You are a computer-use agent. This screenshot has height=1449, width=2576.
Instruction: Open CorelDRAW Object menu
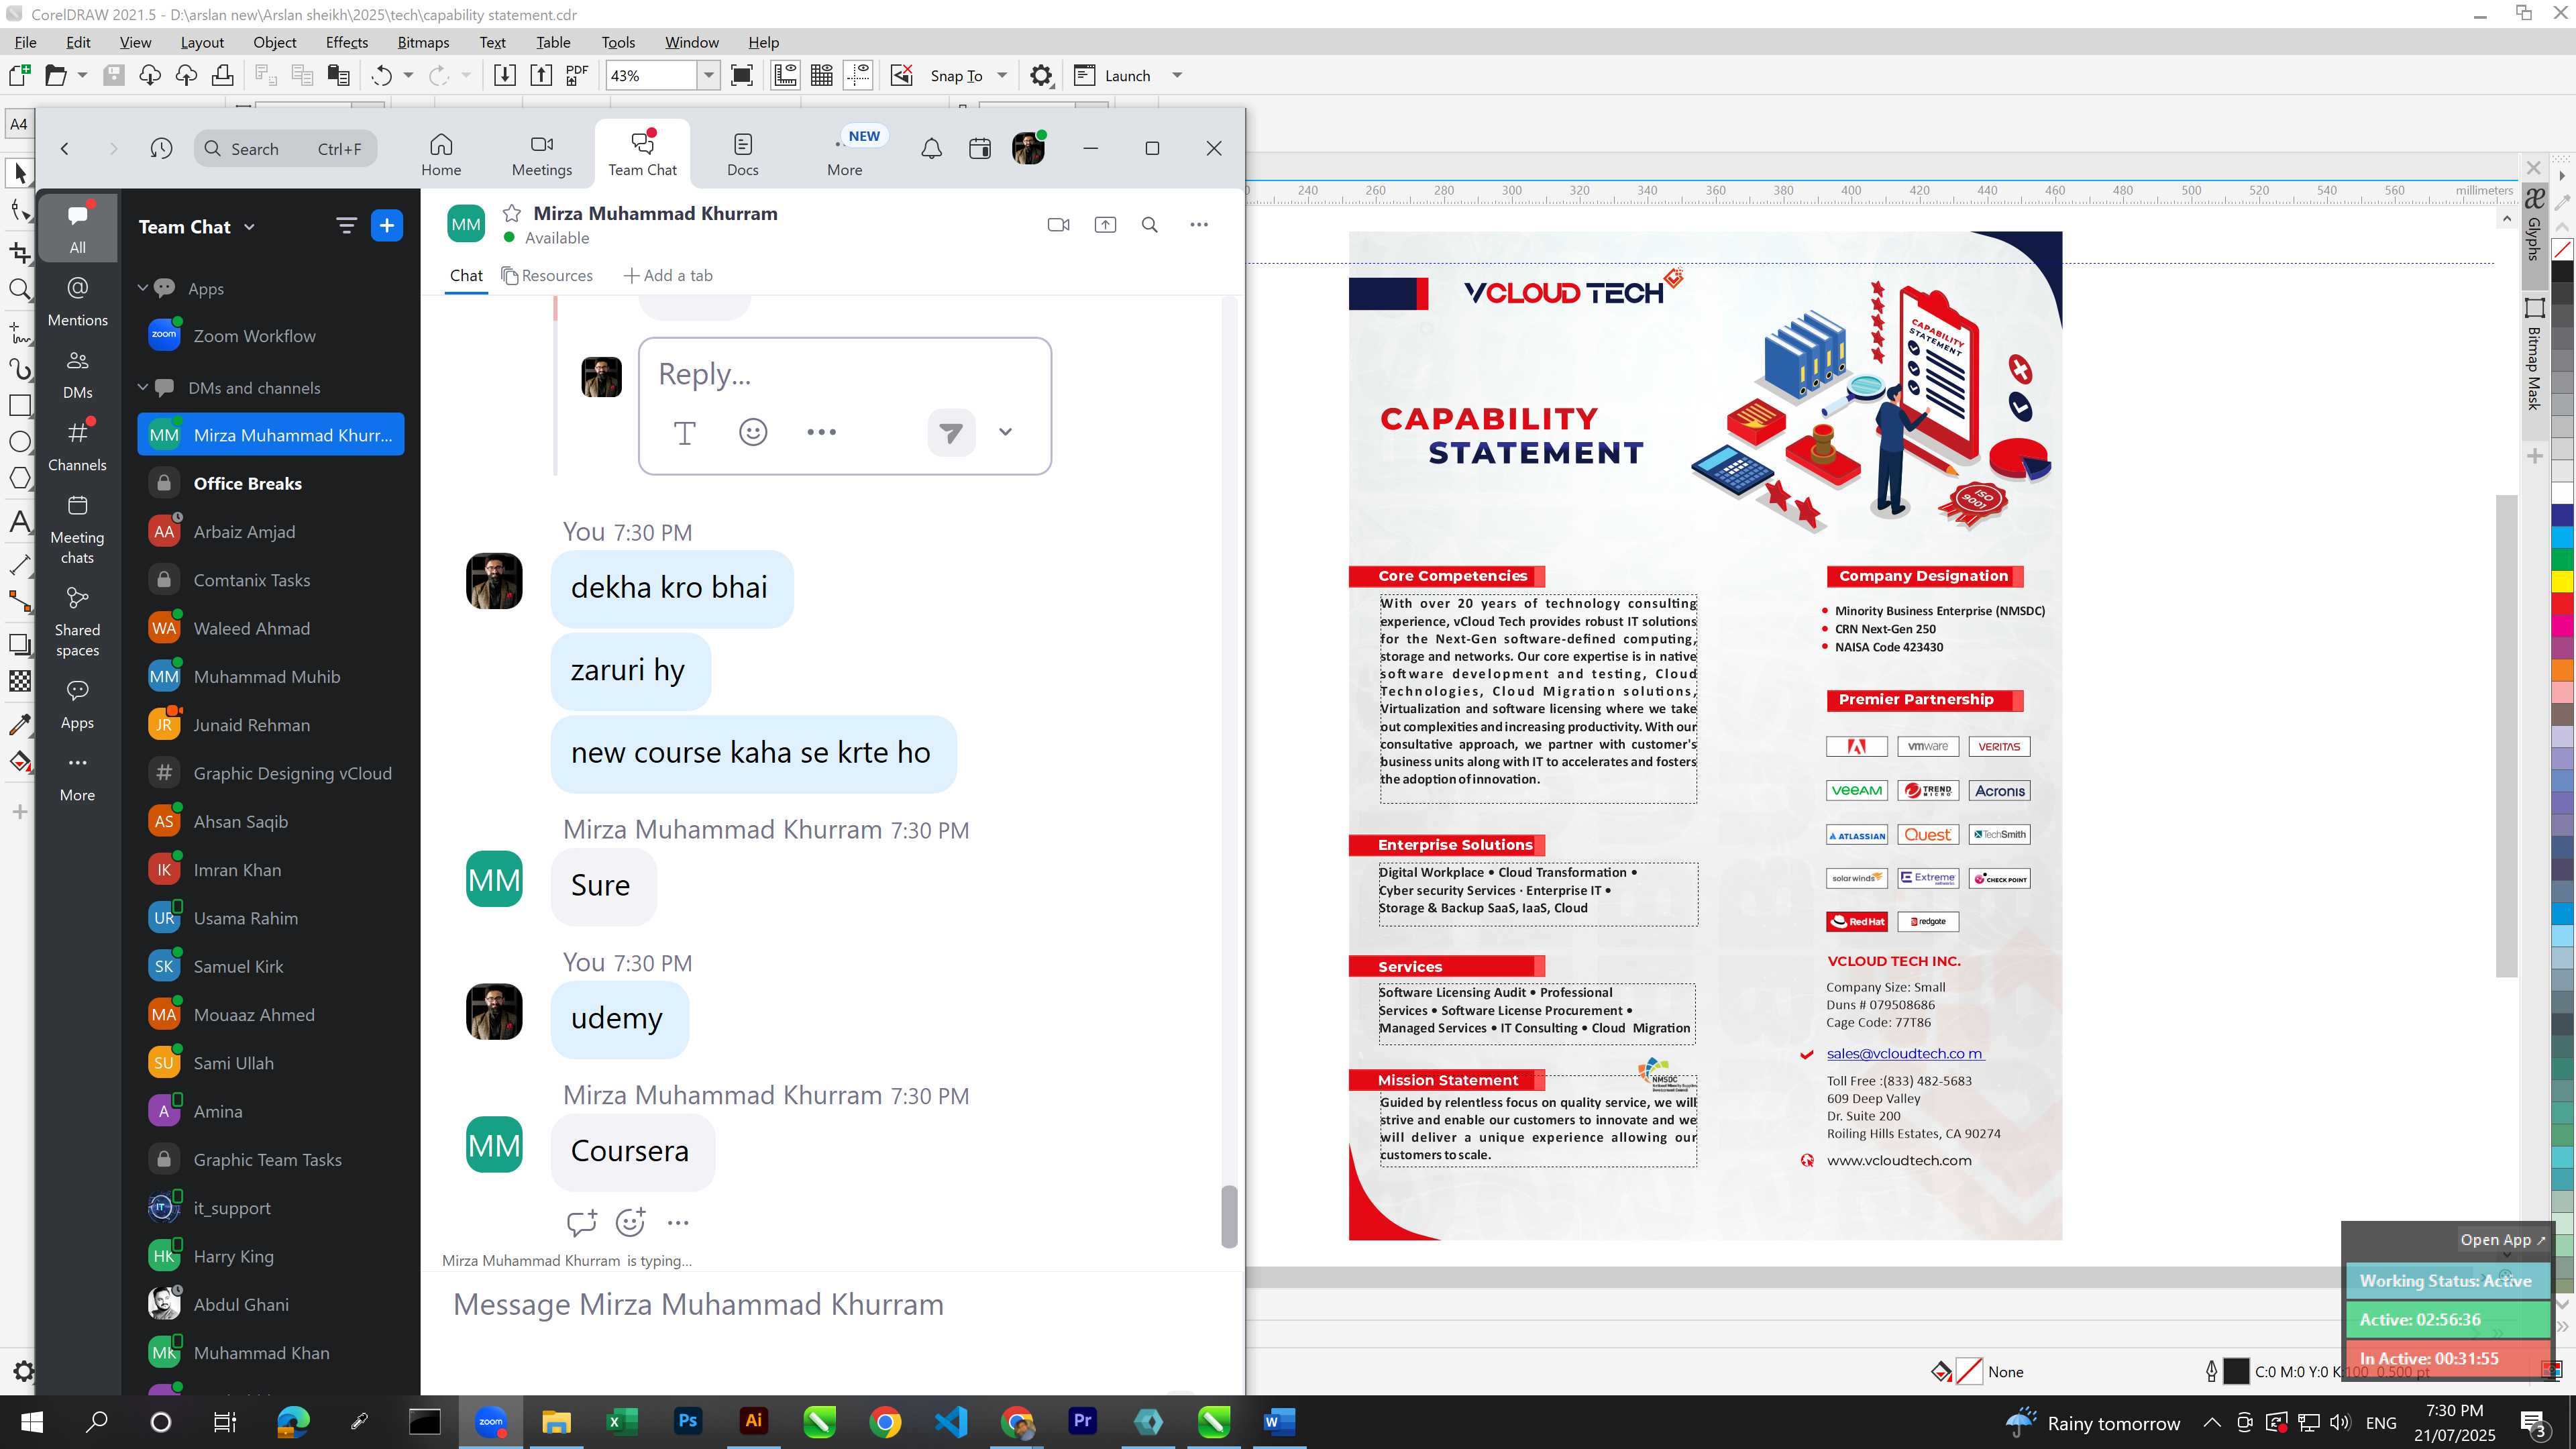pyautogui.click(x=274, y=42)
